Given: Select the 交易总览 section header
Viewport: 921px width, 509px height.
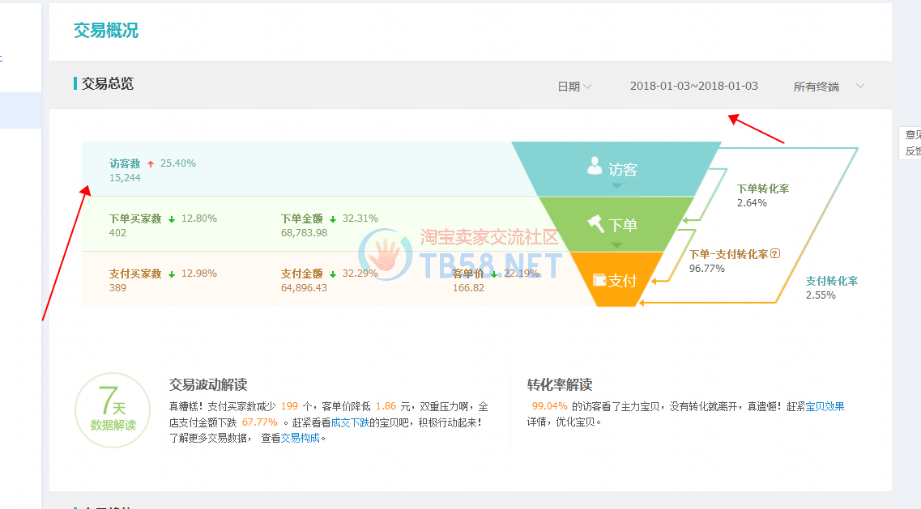Looking at the screenshot, I should click(107, 83).
